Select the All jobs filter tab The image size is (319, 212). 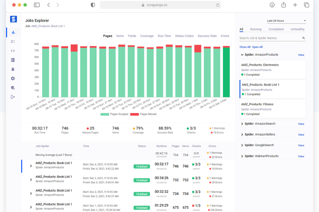[241, 29]
